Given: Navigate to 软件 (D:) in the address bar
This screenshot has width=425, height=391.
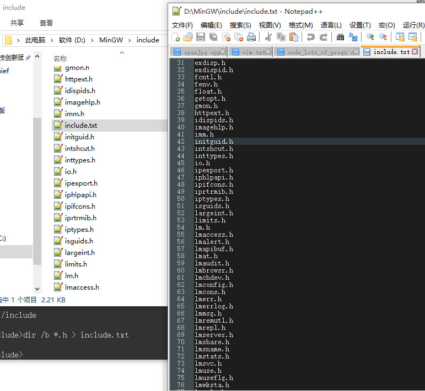Looking at the screenshot, I should [72, 40].
